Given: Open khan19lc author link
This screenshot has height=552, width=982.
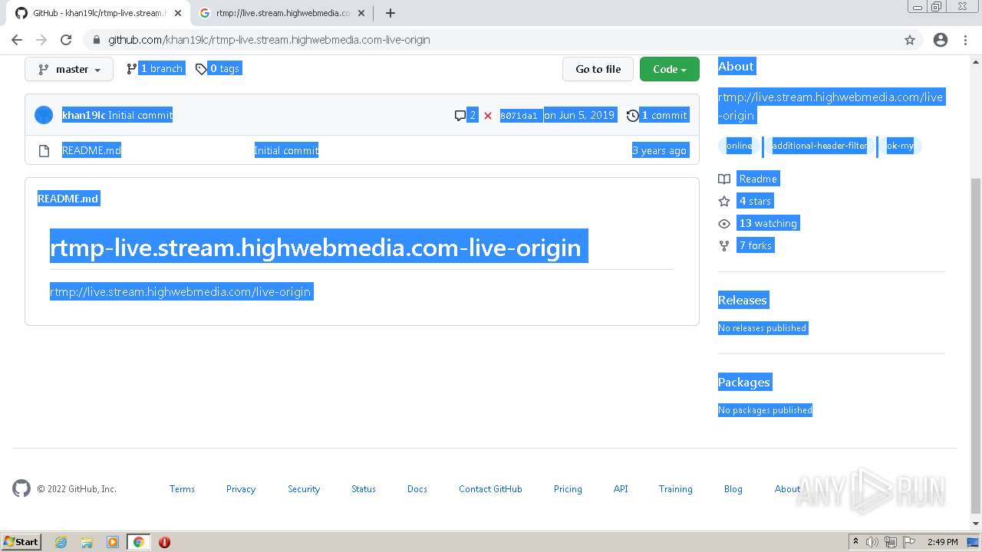Looking at the screenshot, I should pos(84,115).
